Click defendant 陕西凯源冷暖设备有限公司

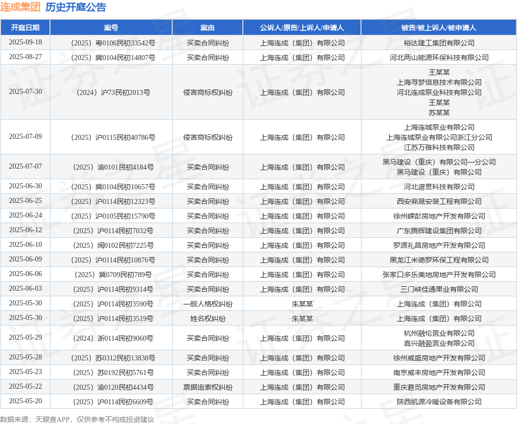tap(439, 402)
